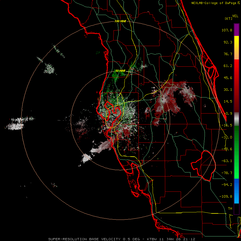Click the -109.8 velocity scale value

226,197
